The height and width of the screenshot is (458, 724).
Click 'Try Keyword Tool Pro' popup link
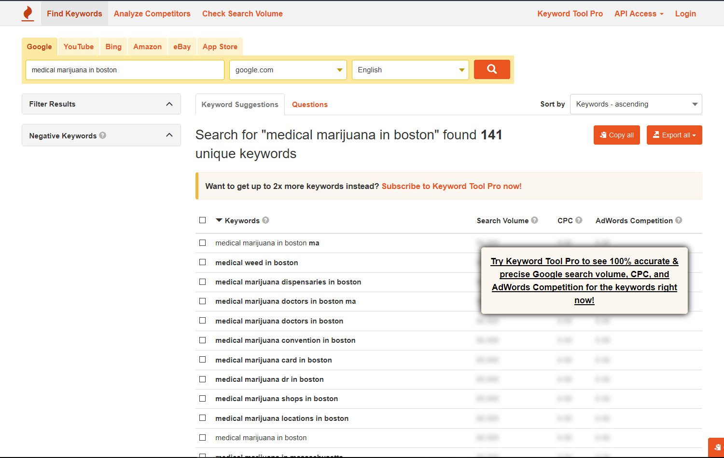pos(585,281)
